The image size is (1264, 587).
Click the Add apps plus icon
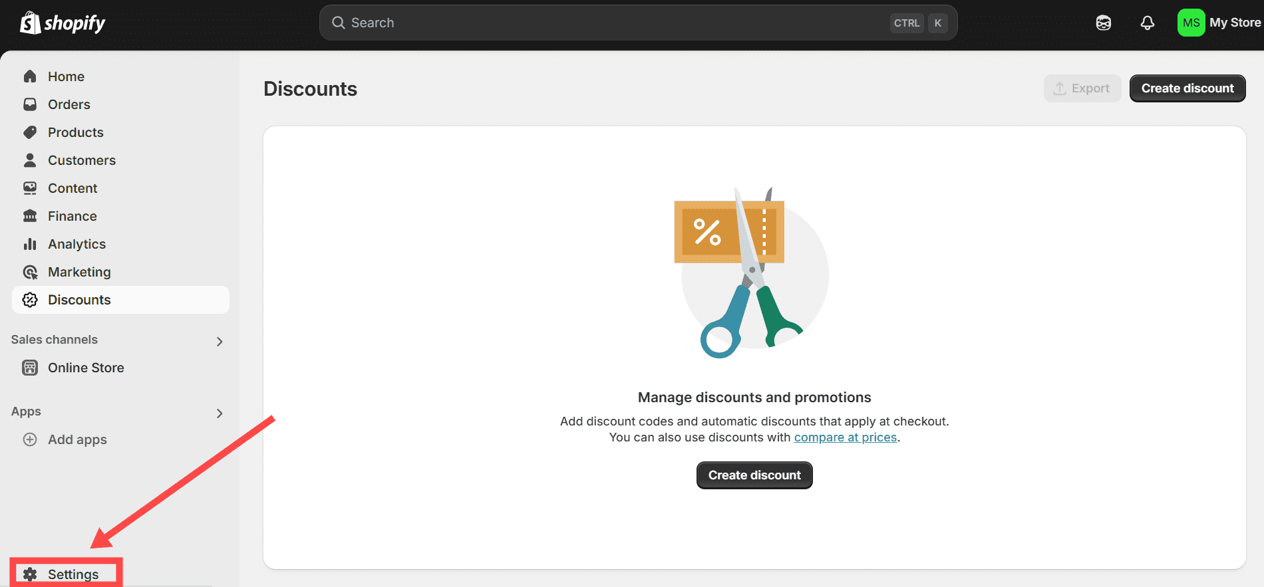click(30, 439)
